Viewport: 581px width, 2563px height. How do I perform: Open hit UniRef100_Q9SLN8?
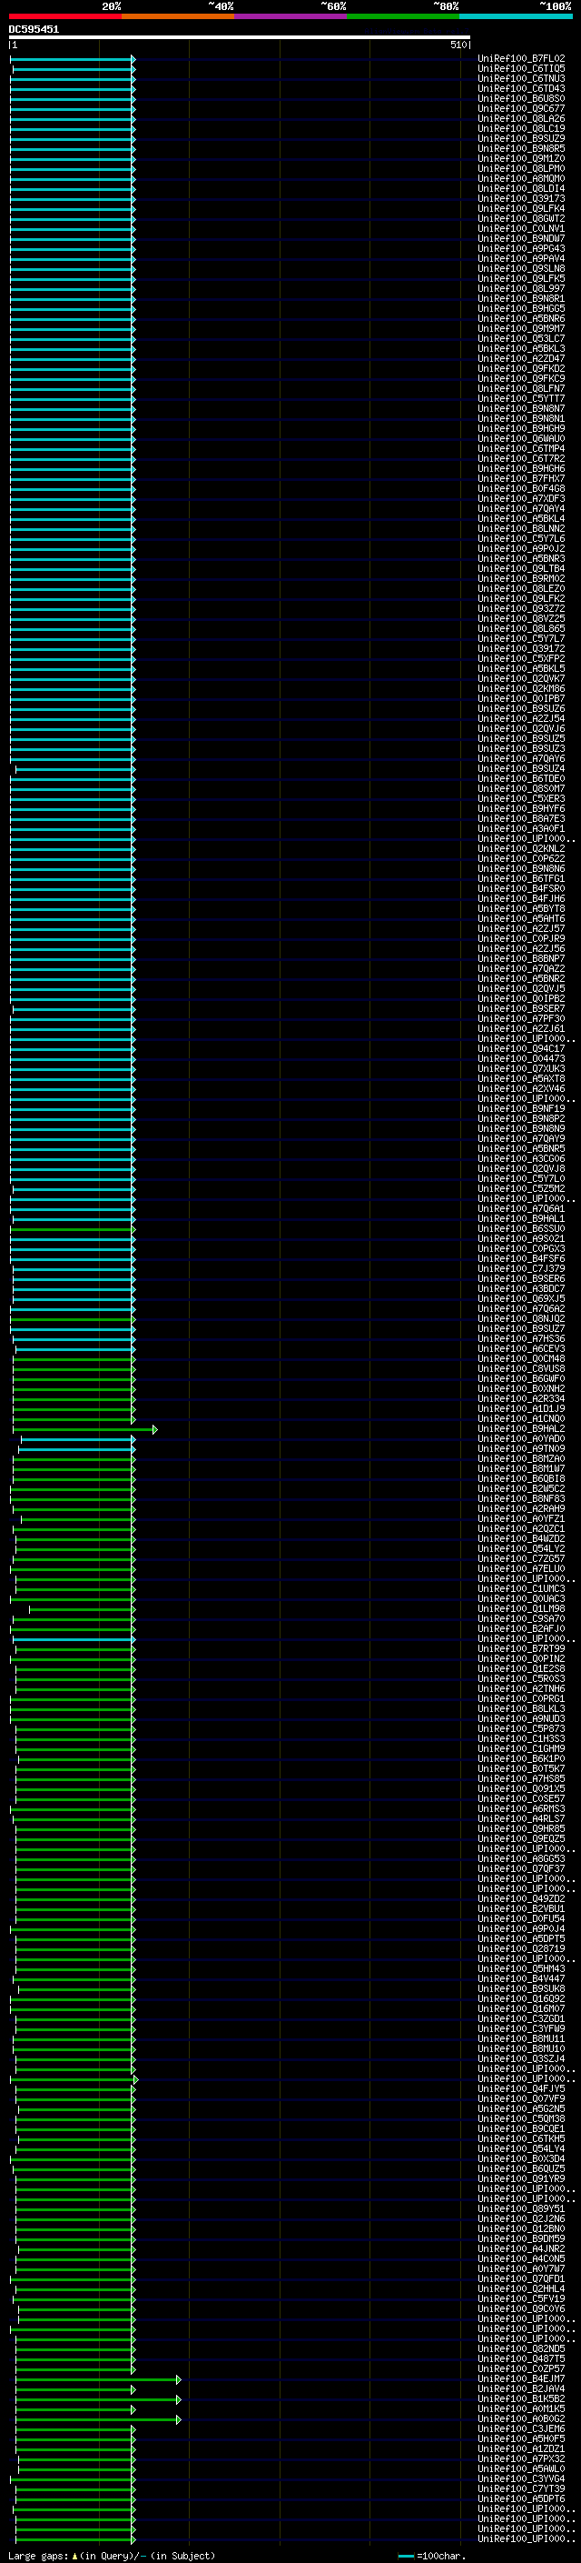(x=521, y=268)
